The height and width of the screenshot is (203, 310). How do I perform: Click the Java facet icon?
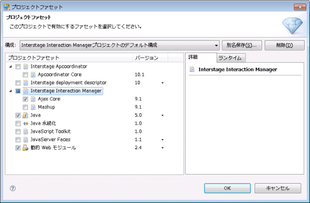click(x=25, y=115)
